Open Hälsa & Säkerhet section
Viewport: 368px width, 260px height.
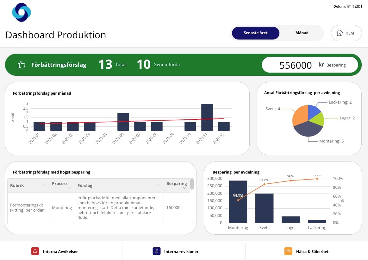(312, 251)
